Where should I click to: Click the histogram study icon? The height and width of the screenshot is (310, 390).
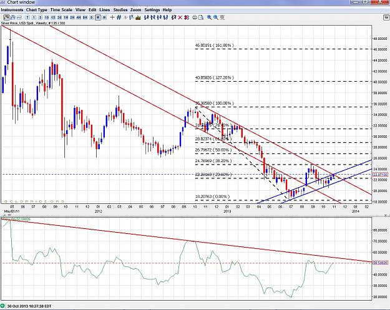coord(137,17)
